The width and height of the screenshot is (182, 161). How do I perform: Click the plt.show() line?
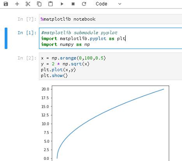(54, 75)
